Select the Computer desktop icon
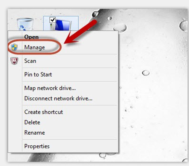 pyautogui.click(x=61, y=24)
